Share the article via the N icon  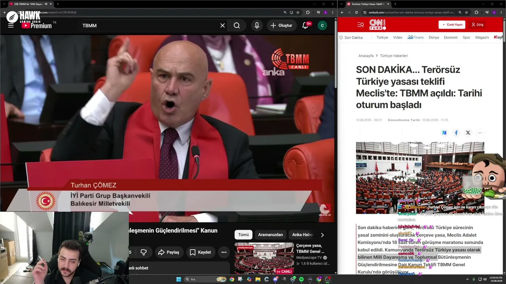(444, 133)
